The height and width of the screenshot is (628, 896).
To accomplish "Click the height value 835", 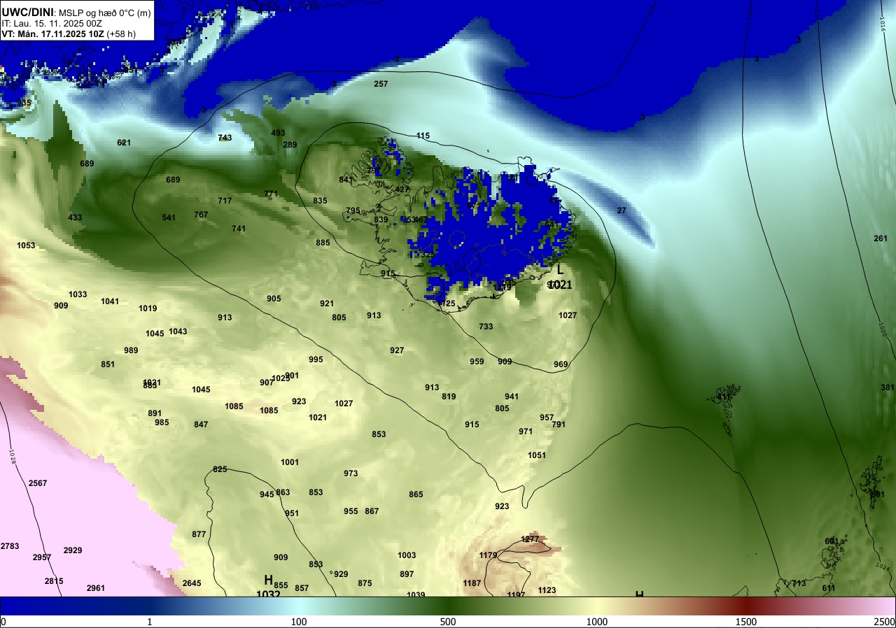I will click(x=320, y=201).
